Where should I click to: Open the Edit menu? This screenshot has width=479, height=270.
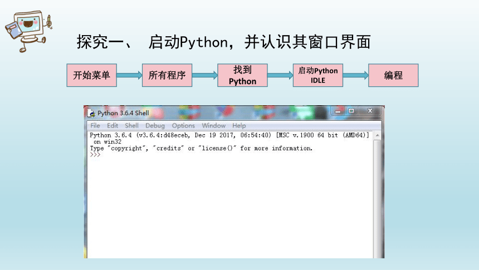113,125
